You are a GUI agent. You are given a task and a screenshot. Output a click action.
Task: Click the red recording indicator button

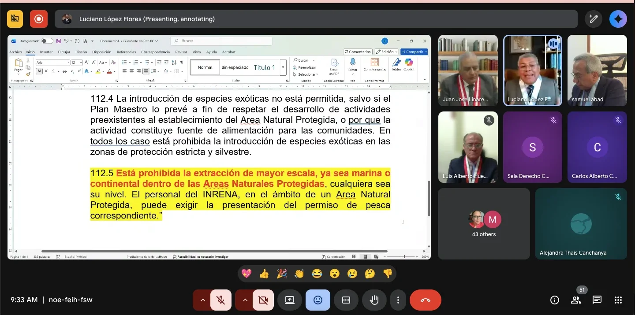click(38, 19)
